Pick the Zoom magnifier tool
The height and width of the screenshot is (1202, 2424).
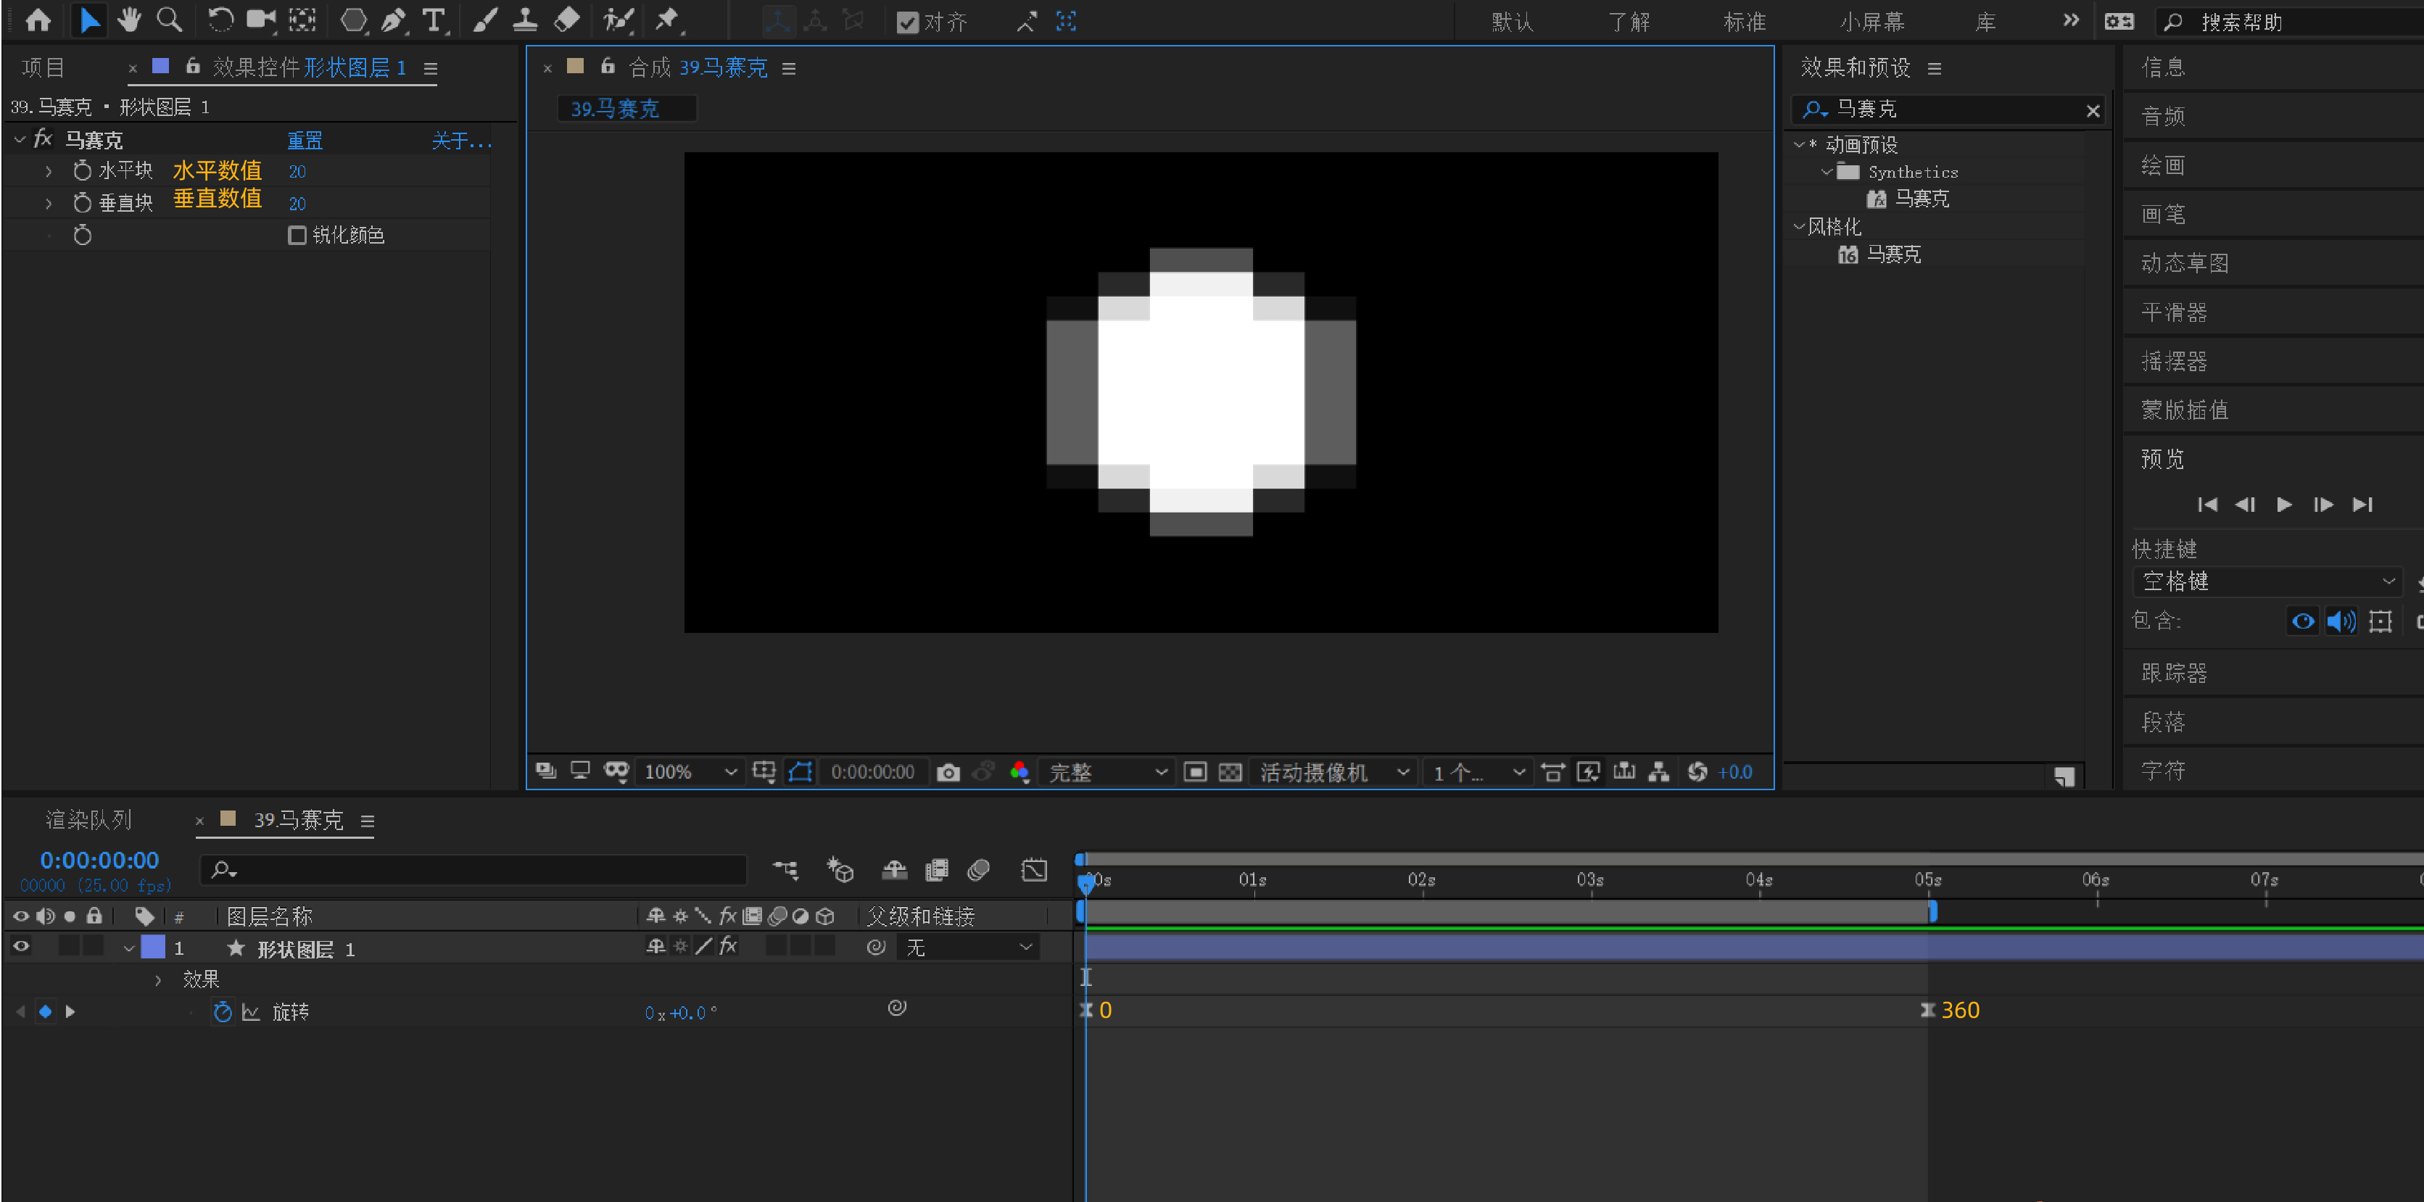168,20
